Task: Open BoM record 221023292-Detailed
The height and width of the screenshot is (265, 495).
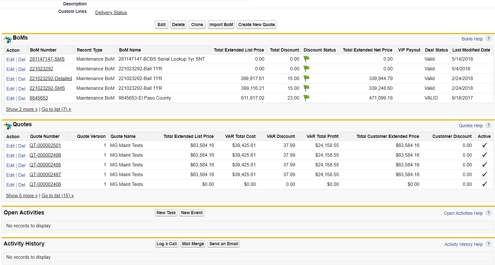Action: pyautogui.click(x=51, y=78)
